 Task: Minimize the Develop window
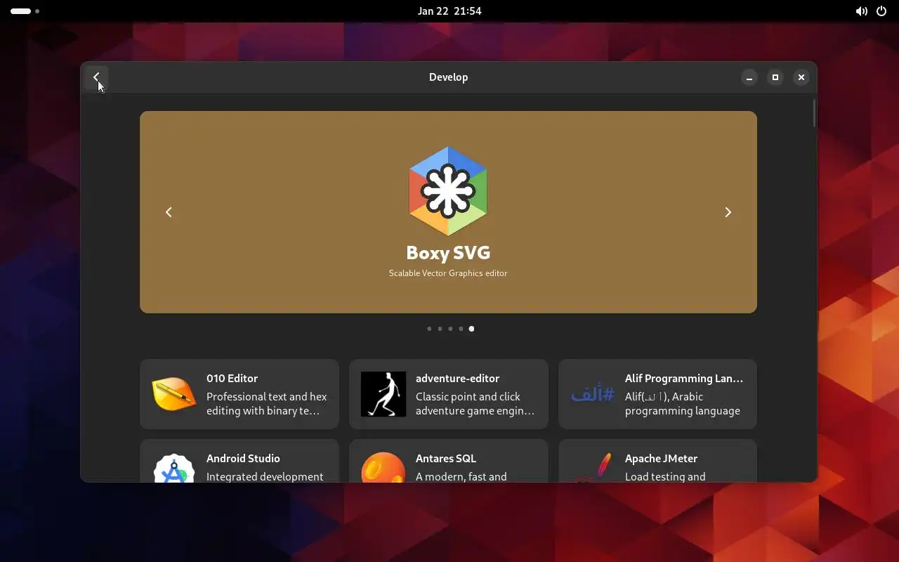click(x=749, y=77)
